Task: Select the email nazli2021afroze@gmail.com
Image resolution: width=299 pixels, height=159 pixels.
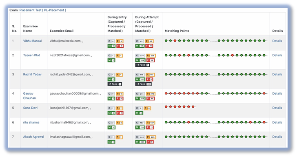Action: pyautogui.click(x=70, y=55)
